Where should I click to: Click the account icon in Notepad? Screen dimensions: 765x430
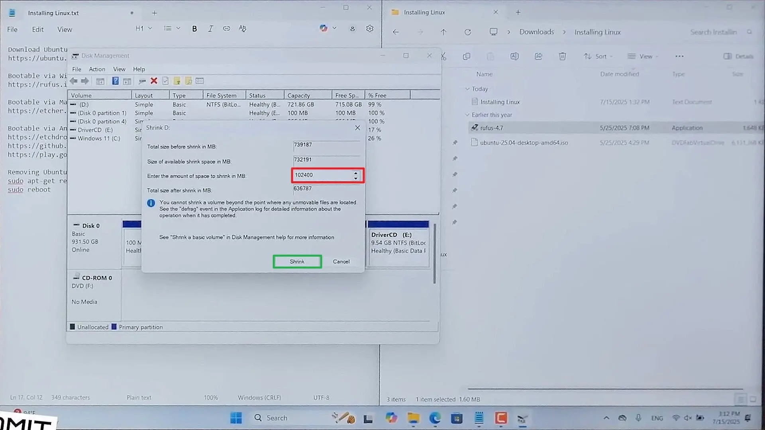coord(352,29)
